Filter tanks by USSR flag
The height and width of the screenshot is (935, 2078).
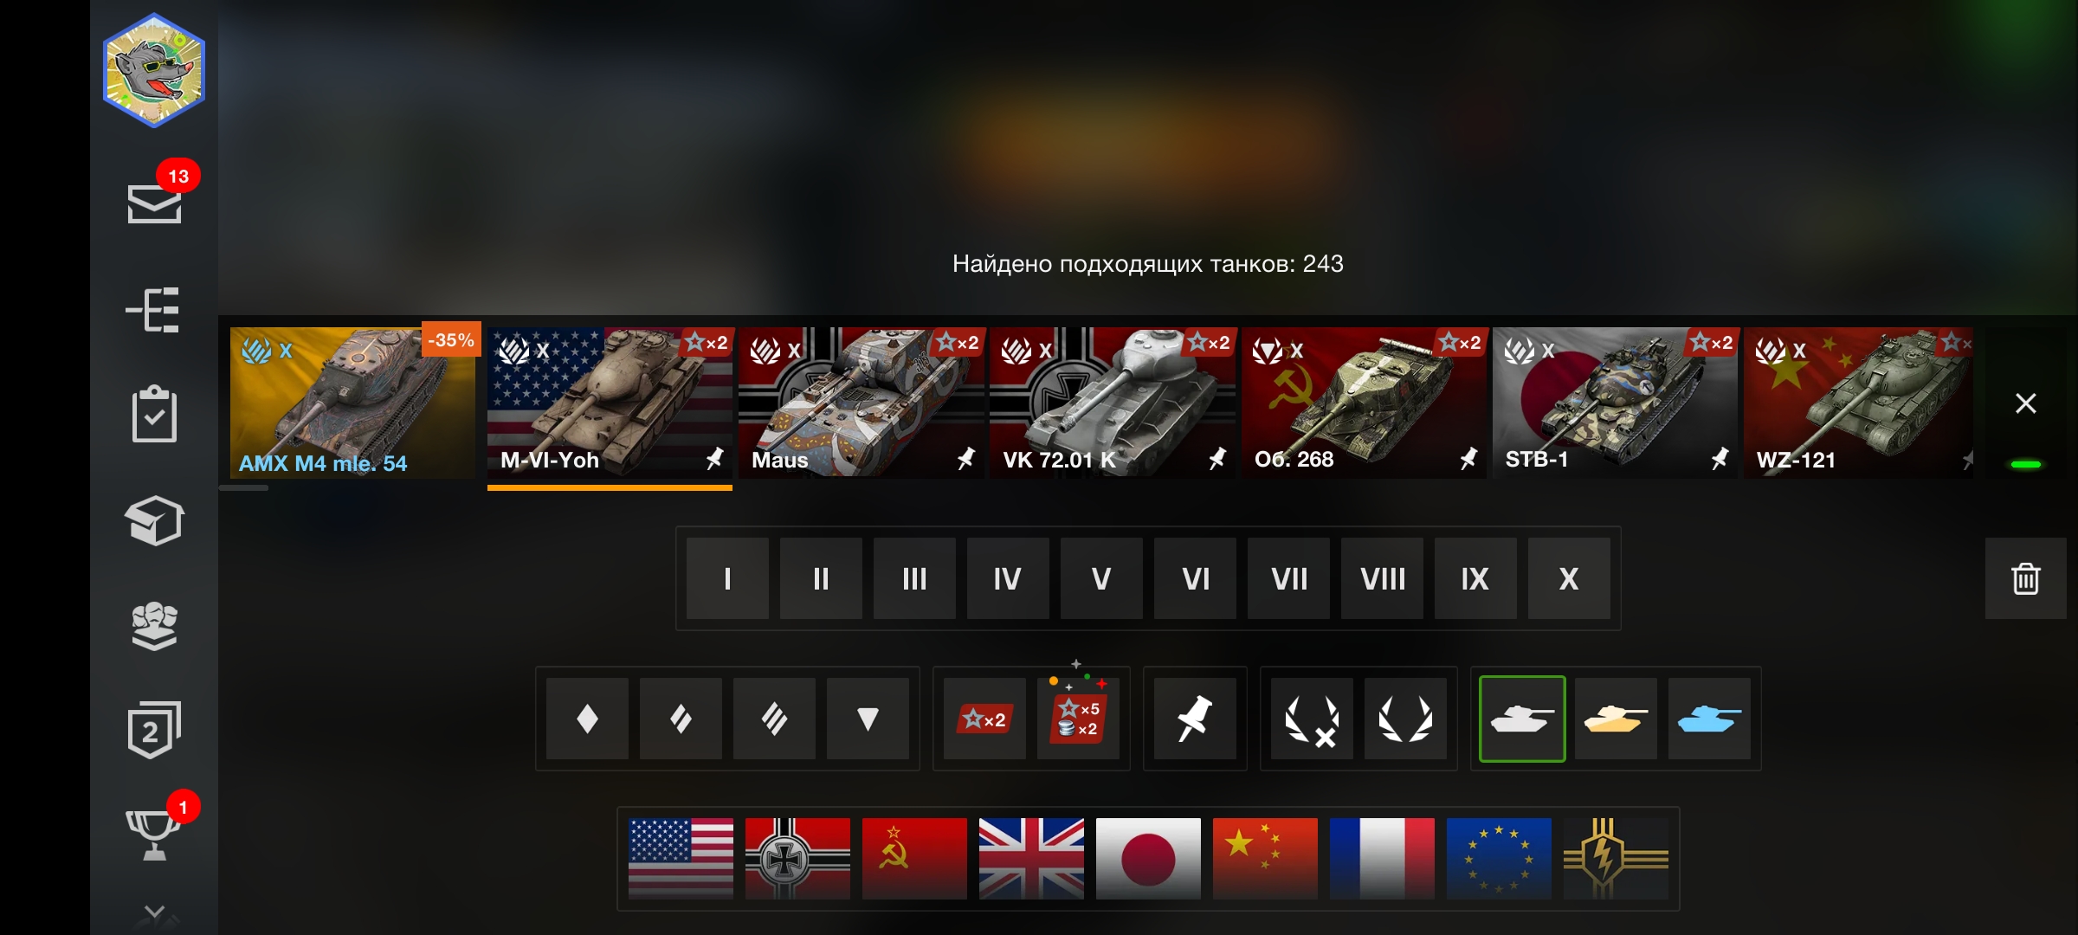tap(914, 859)
